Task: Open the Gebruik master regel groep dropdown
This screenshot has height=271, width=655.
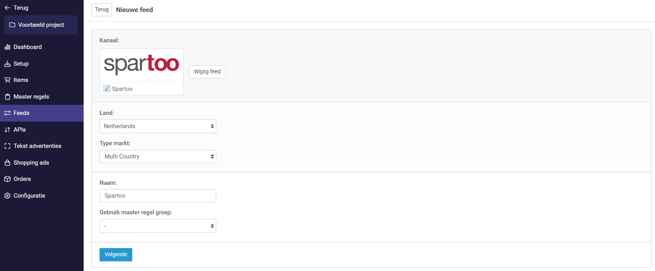Action: click(x=158, y=226)
